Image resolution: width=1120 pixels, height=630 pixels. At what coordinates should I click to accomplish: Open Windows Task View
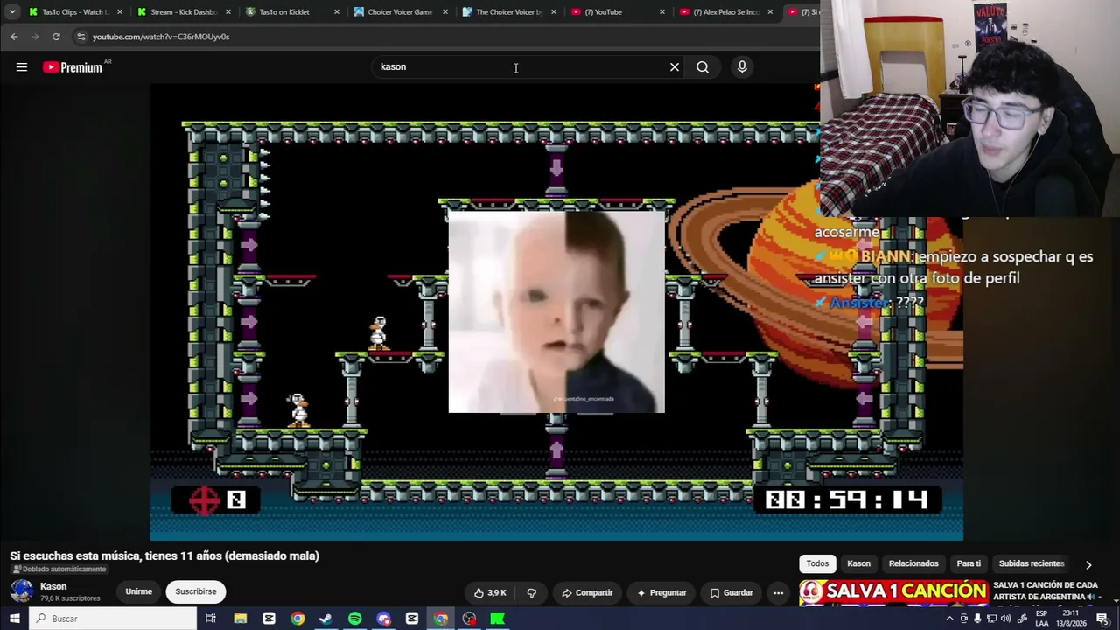click(211, 619)
